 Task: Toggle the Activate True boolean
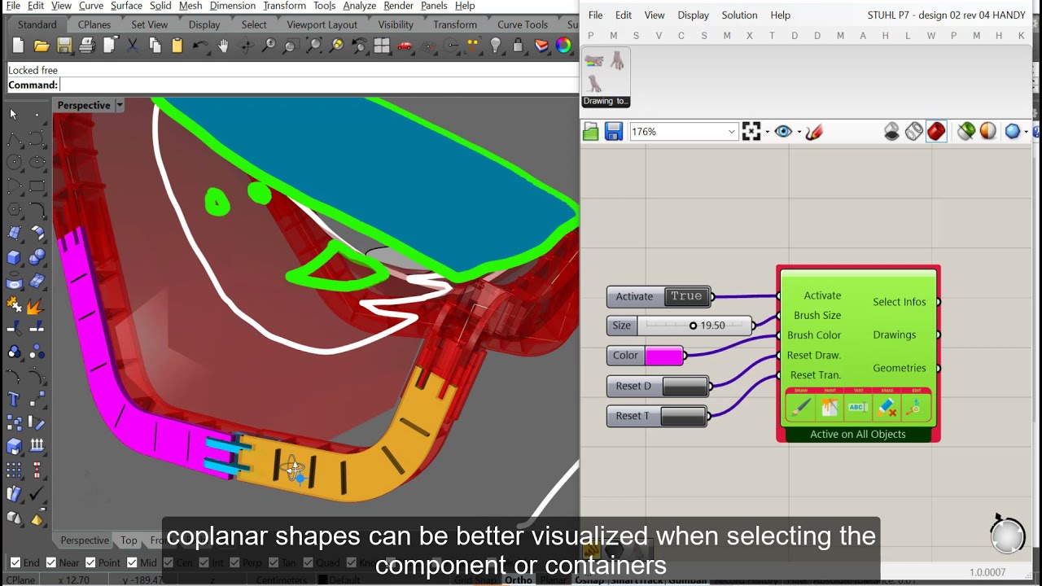(x=686, y=296)
